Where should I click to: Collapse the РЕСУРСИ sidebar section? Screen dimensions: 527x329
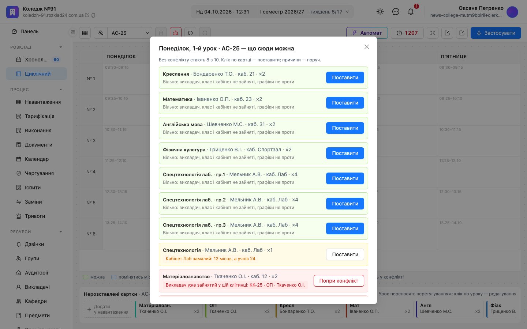click(x=61, y=232)
